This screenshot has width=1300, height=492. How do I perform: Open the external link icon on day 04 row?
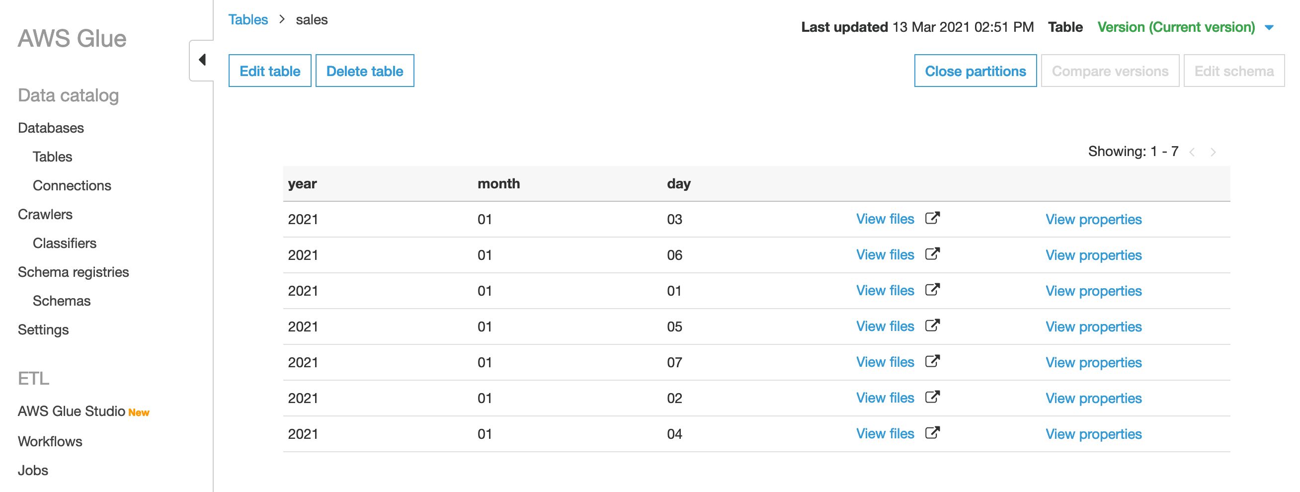tap(933, 433)
